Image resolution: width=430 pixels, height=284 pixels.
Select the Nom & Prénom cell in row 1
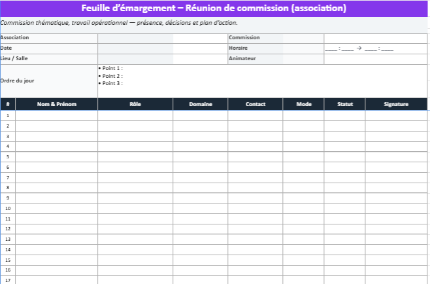click(x=57, y=115)
